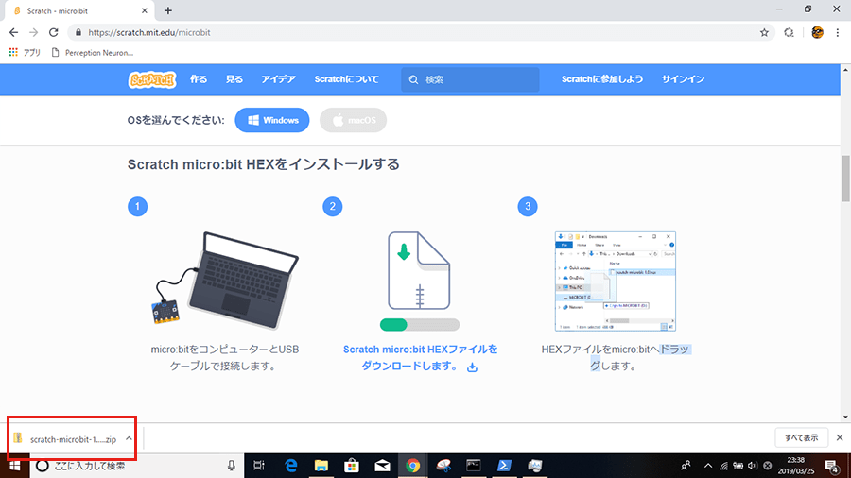Open the Chrome three-dot menu
The width and height of the screenshot is (851, 478).
pyautogui.click(x=838, y=32)
